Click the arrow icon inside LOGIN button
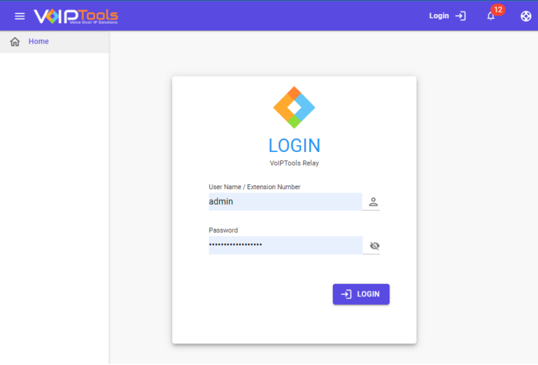Image resolution: width=538 pixels, height=365 pixels. point(346,294)
